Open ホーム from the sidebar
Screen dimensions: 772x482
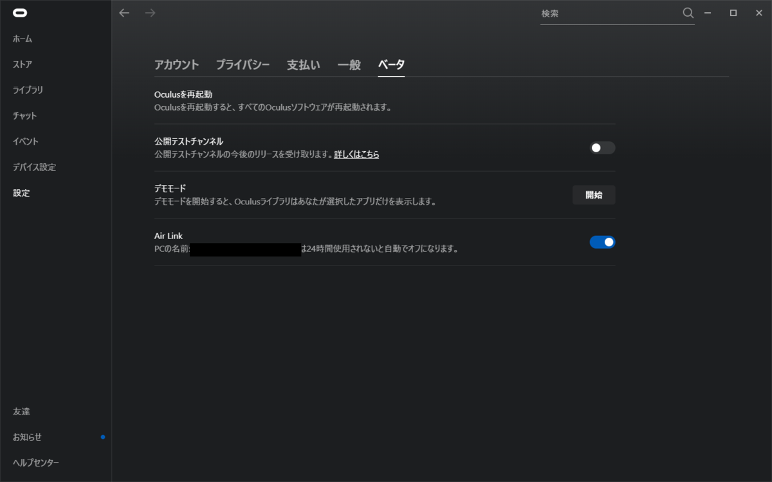click(21, 39)
